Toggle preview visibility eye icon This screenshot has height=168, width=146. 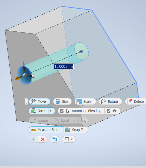point(114,111)
